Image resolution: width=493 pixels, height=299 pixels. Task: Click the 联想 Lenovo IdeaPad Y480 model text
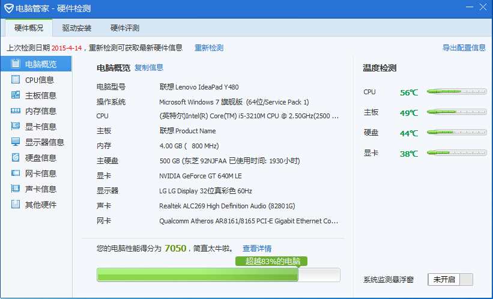pos(199,87)
